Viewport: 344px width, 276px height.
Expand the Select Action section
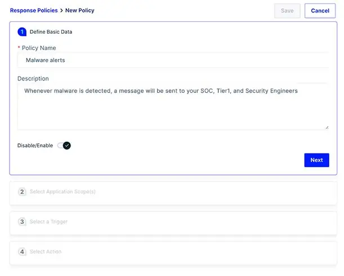[173, 253]
